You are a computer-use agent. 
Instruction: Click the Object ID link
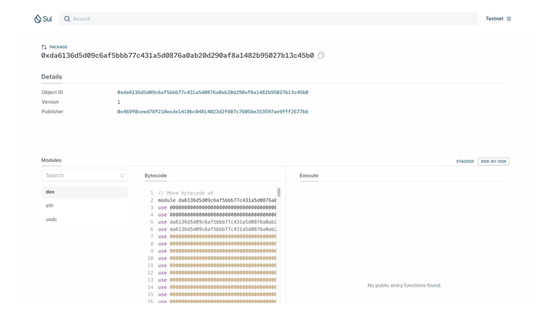(x=213, y=92)
